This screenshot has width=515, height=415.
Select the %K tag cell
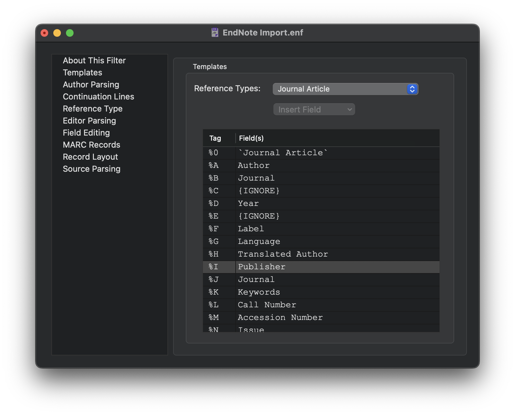point(219,292)
